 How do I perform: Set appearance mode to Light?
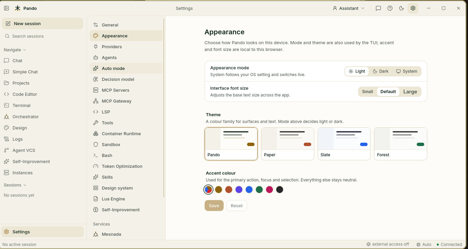(x=357, y=71)
